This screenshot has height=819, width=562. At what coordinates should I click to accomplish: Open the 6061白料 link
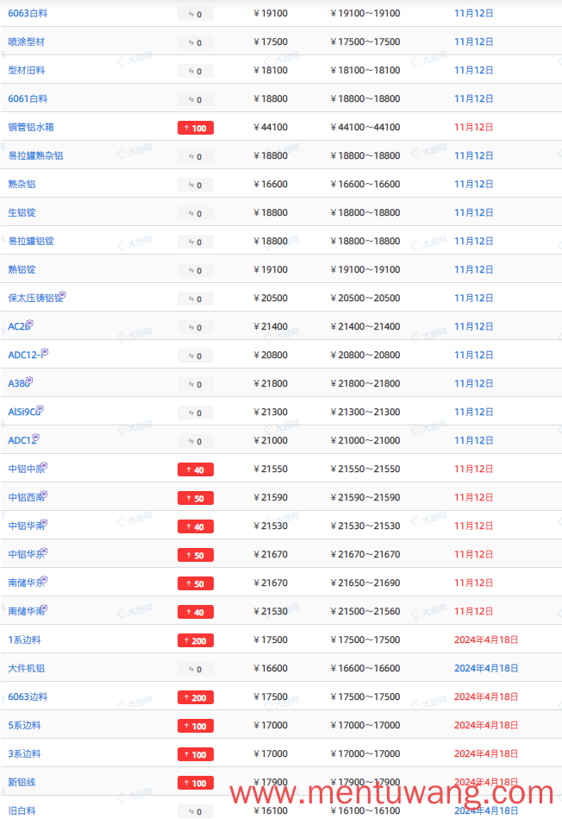(28, 98)
